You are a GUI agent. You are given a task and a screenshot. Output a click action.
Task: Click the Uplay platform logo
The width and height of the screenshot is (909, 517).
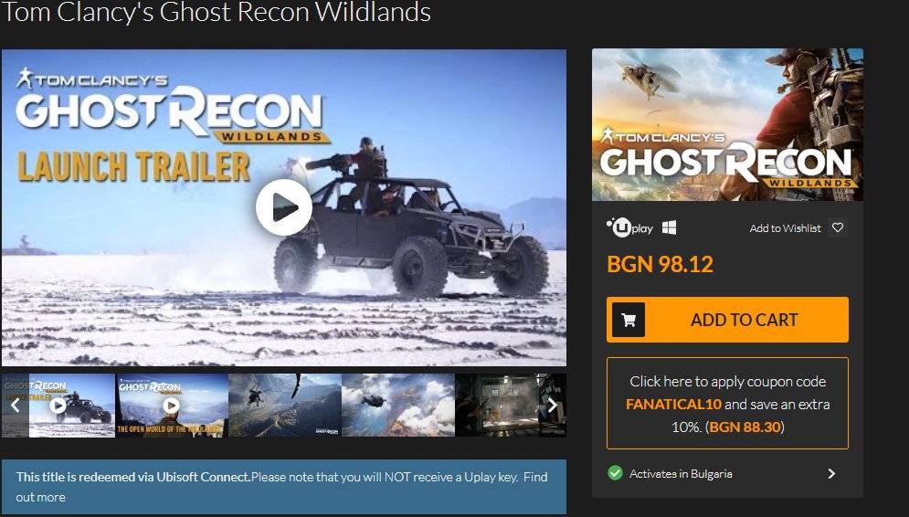629,227
